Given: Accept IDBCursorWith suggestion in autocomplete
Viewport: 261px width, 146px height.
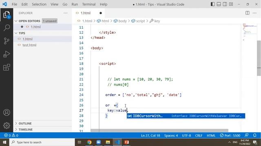Looking at the screenshot, I should pyautogui.click(x=186, y=116).
